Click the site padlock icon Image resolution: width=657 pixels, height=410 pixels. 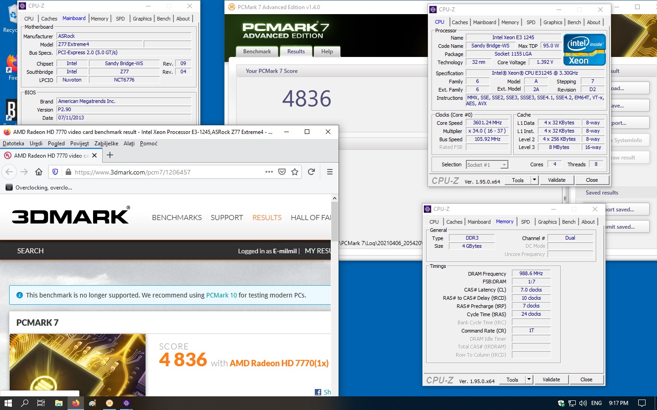[x=68, y=172]
